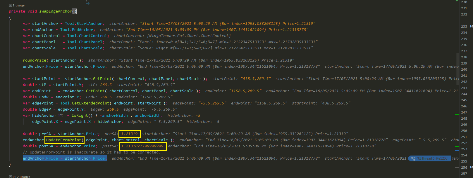Viewport: 473px width, 178px height.
Task: Click line number 253 in the gutter
Action: point(464,149)
